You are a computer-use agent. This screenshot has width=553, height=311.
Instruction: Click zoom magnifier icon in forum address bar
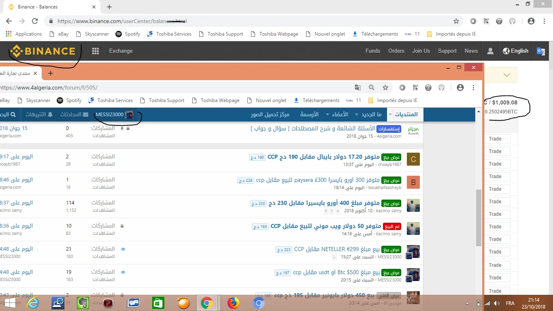[x=371, y=87]
